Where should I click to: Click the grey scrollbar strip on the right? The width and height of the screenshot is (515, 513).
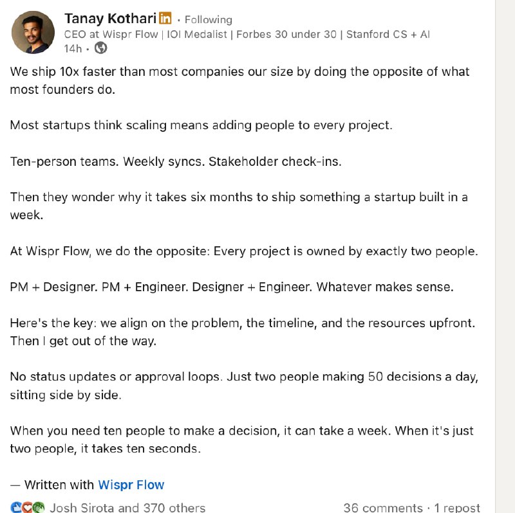pos(505,257)
